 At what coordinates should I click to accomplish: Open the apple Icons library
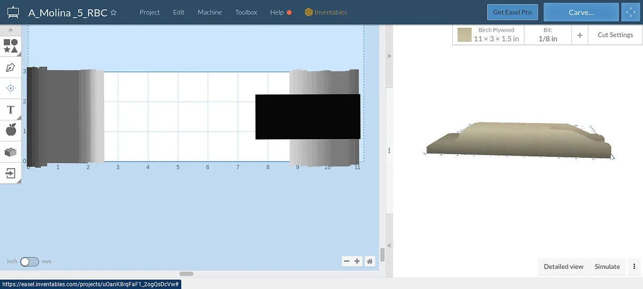tap(10, 130)
